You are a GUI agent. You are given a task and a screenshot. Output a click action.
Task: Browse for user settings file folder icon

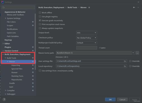pos(125,61)
